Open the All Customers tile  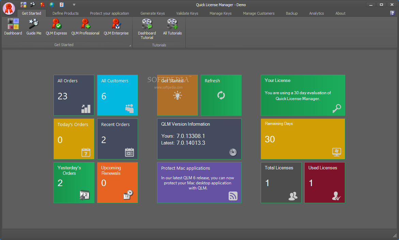(x=118, y=95)
